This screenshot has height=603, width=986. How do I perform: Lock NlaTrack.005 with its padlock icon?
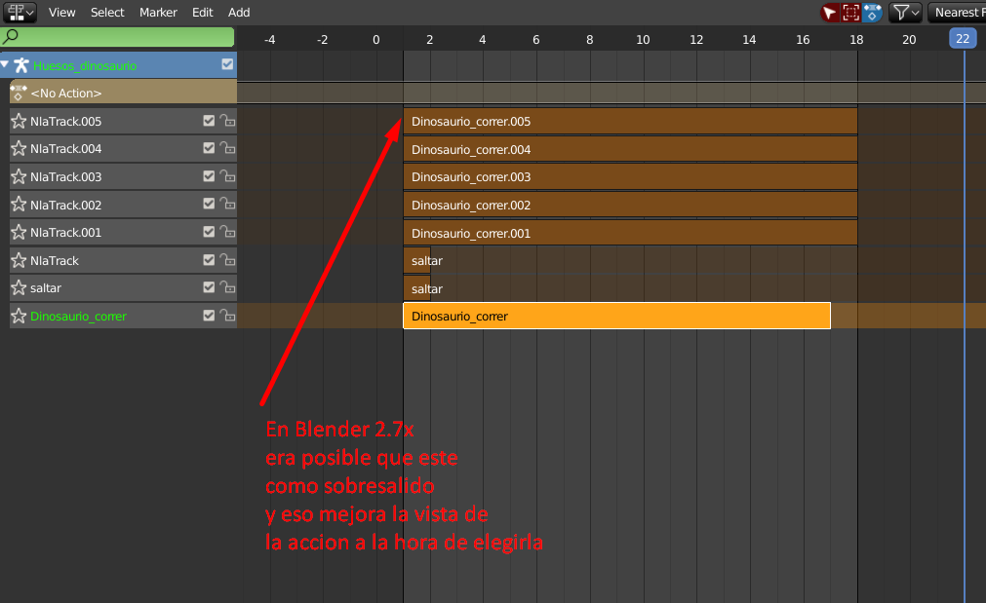pyautogui.click(x=227, y=121)
